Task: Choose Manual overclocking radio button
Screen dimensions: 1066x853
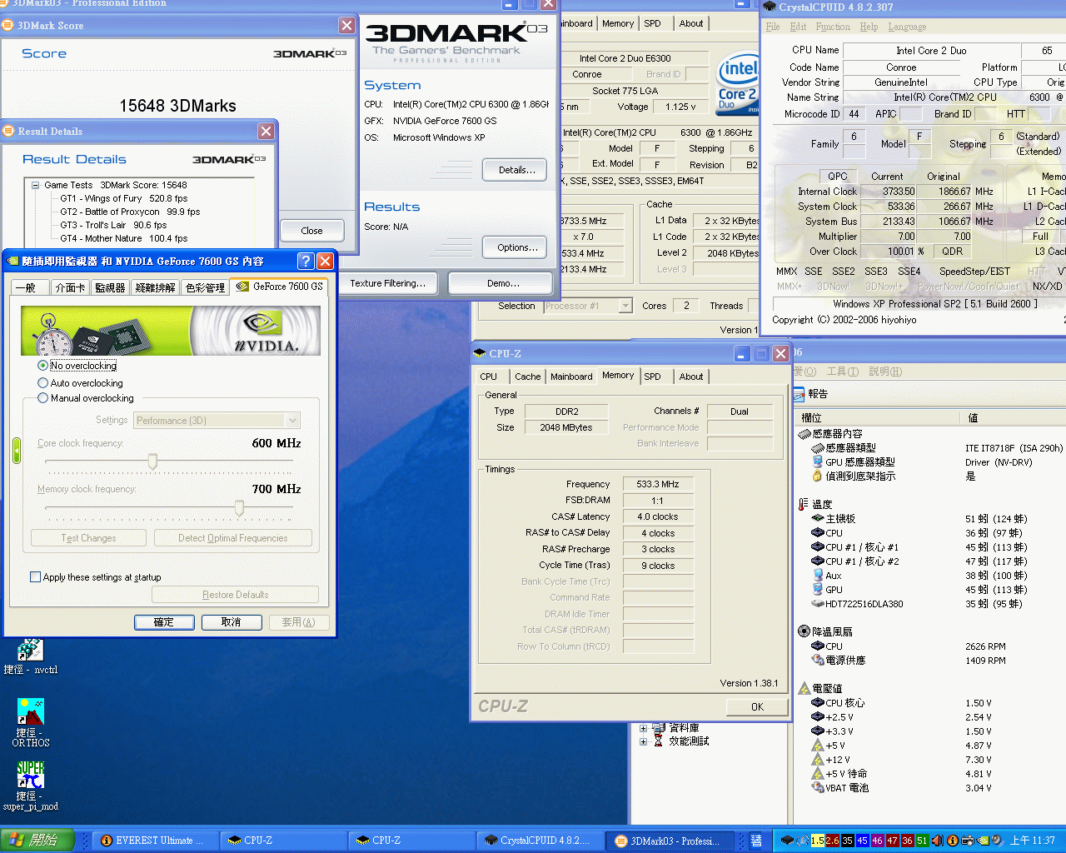Action: pyautogui.click(x=43, y=398)
